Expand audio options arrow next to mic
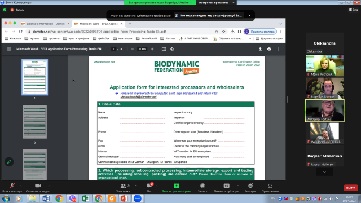Image resolution: width=361 pixels, height=203 pixels. coord(21,186)
